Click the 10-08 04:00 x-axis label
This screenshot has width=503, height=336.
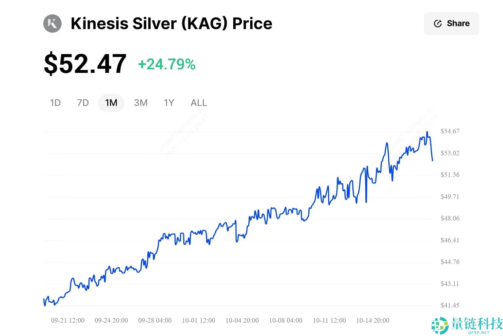286,320
